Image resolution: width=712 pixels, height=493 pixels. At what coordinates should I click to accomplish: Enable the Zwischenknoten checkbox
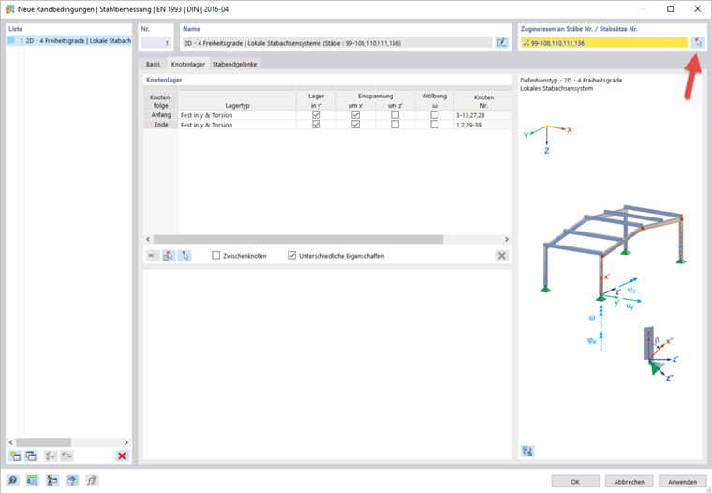[216, 255]
